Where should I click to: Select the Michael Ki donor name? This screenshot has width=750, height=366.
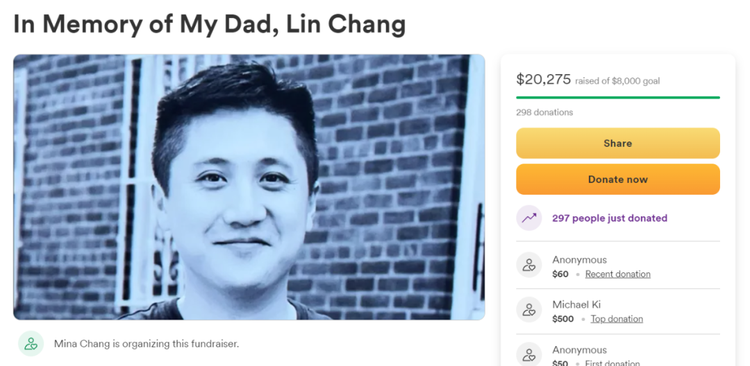coord(576,304)
